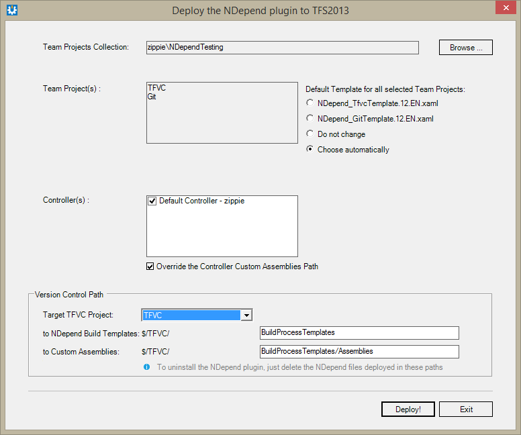Image resolution: width=521 pixels, height=435 pixels.
Task: Click the Custom Assemblies path field
Action: 359,352
